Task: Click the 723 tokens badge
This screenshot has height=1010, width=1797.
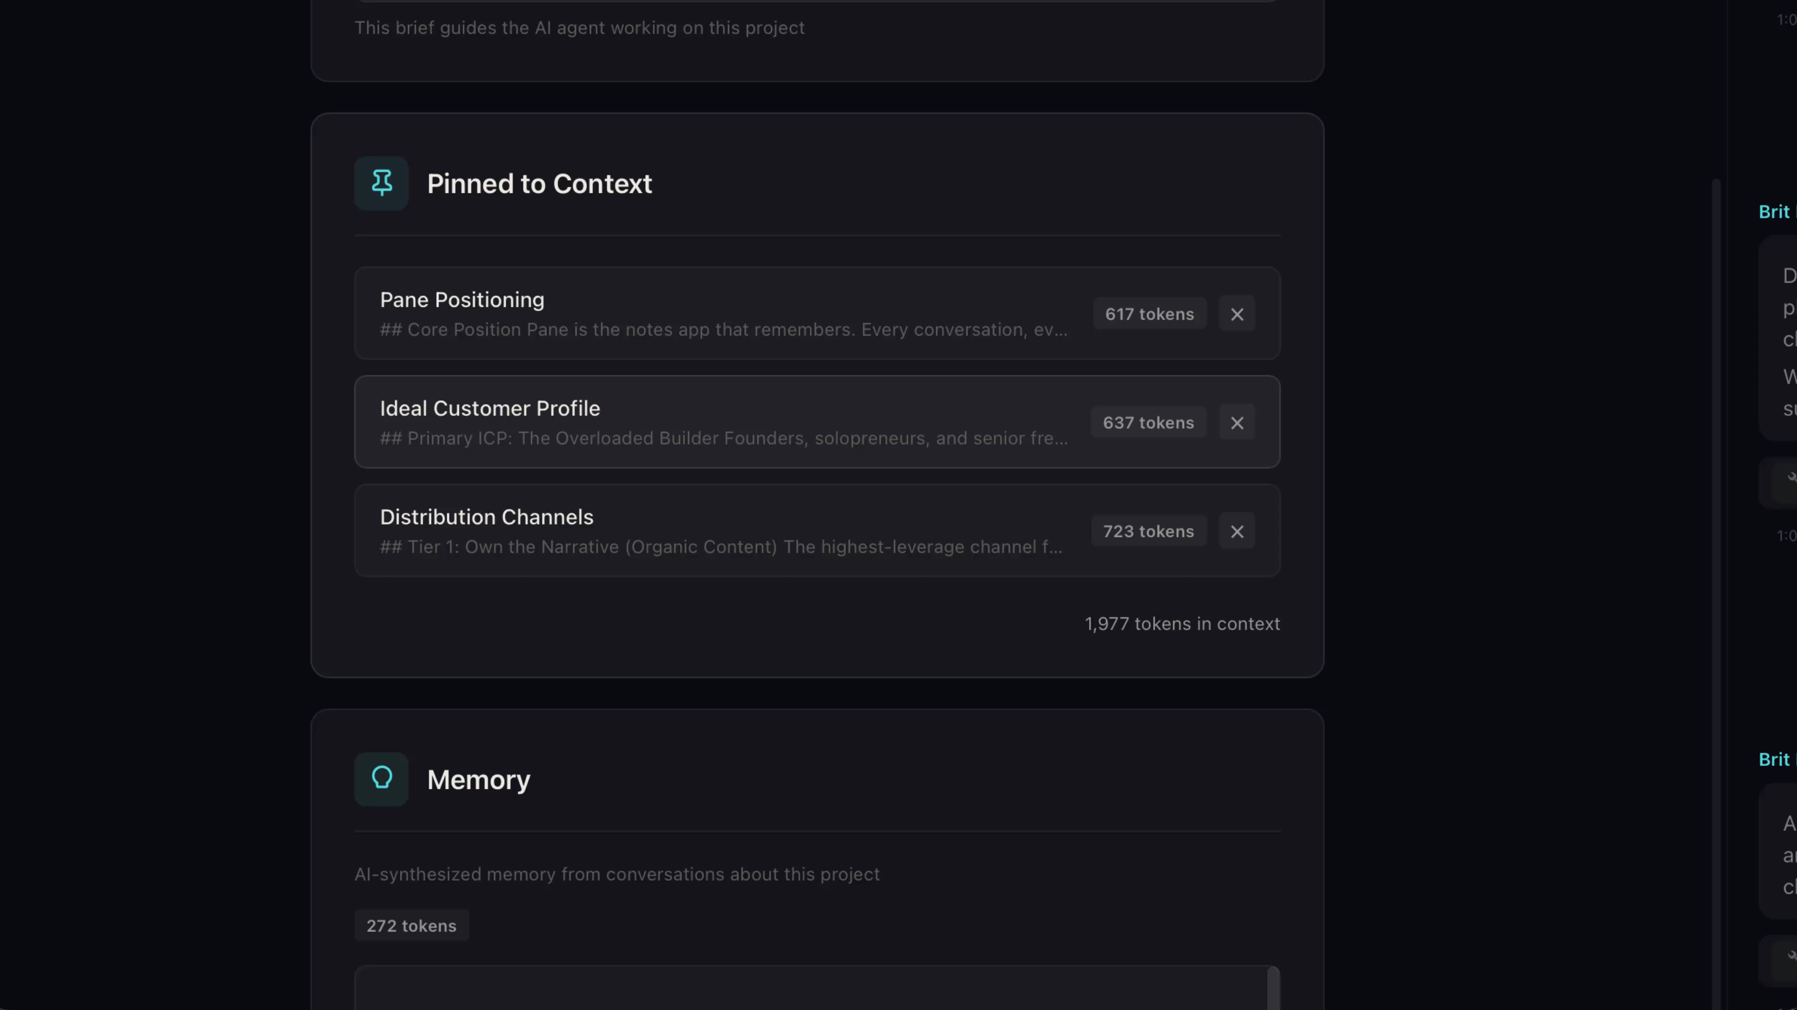Action: click(1148, 531)
